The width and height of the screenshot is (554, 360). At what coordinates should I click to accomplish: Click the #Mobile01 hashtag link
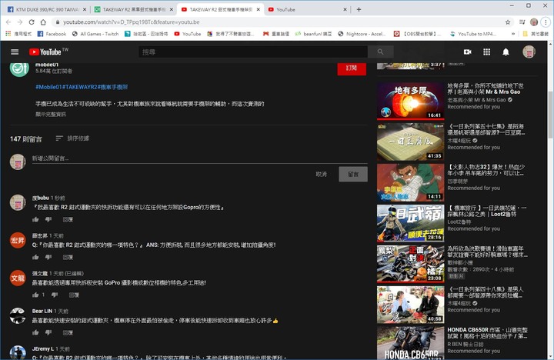point(48,87)
